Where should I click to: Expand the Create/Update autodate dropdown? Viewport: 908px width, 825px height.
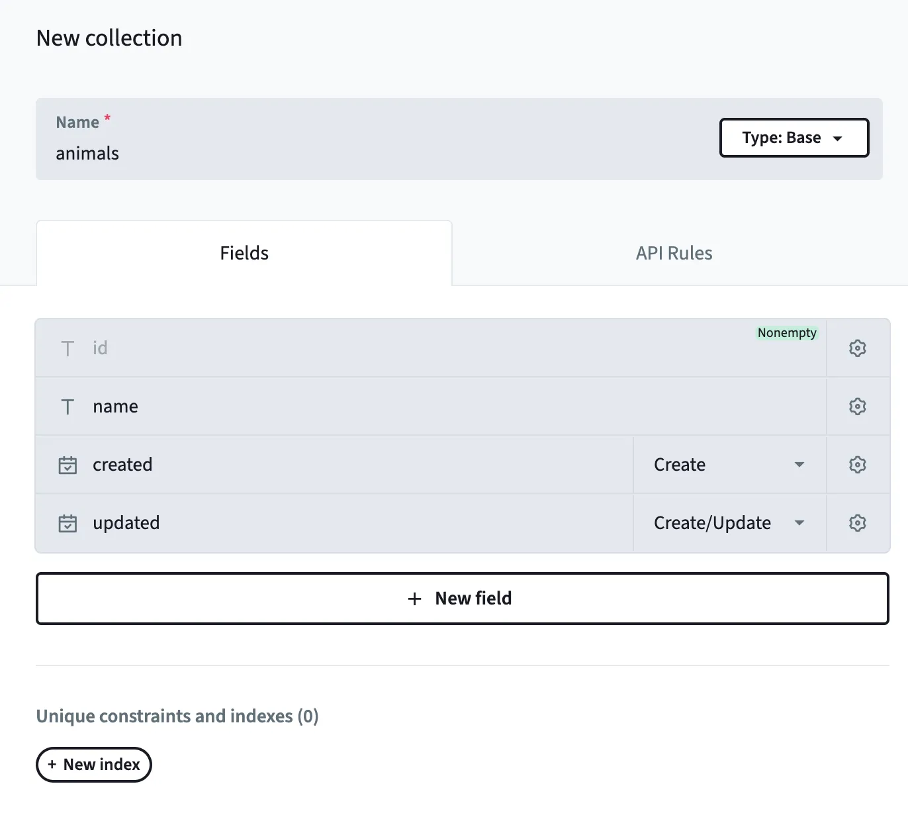click(x=729, y=523)
